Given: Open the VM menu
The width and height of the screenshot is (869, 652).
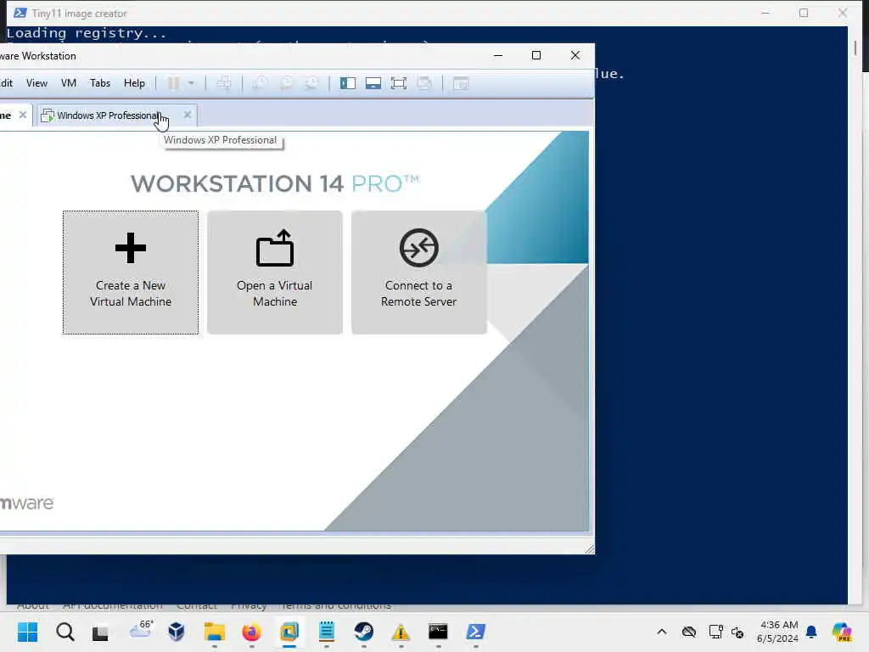Looking at the screenshot, I should click(69, 83).
